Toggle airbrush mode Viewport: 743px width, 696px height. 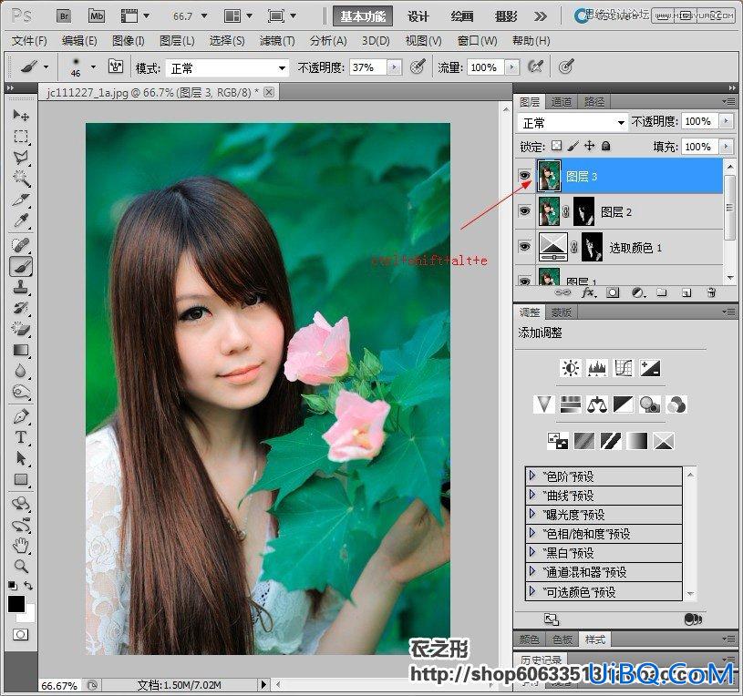[535, 67]
